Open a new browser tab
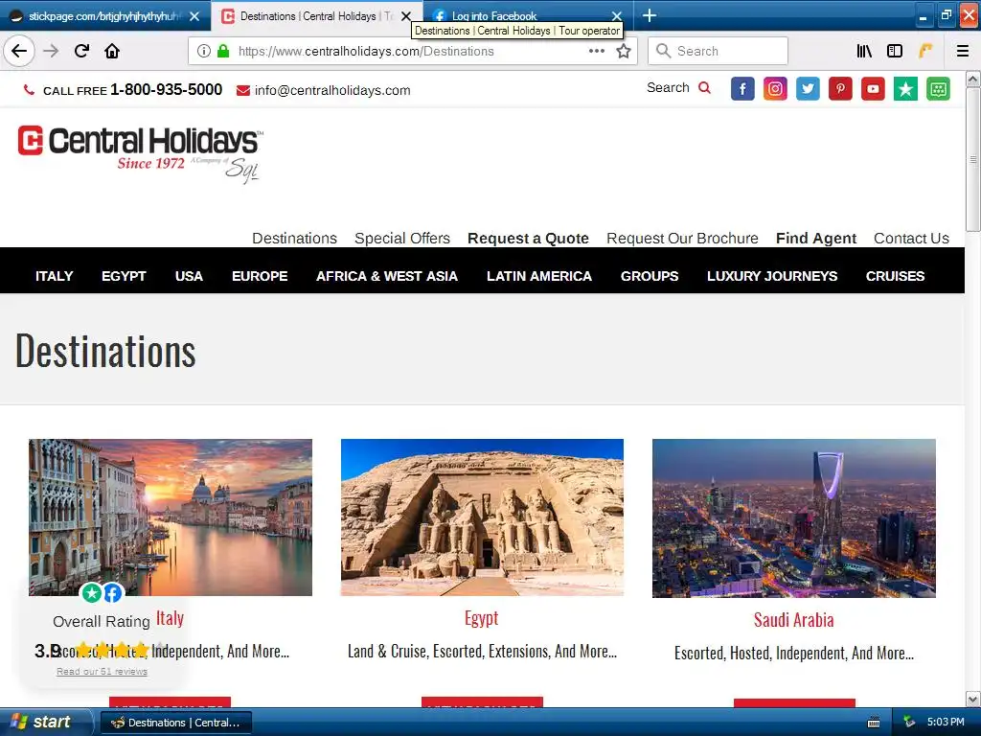Image resolution: width=981 pixels, height=736 pixels. 650,15
